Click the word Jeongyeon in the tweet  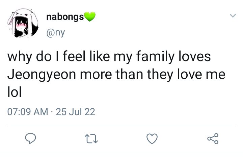point(42,75)
